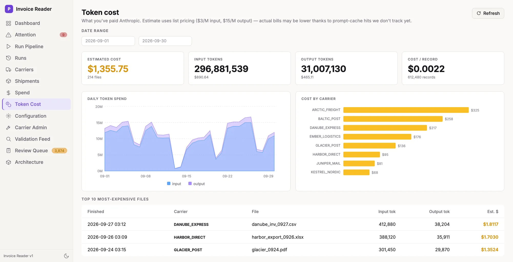Image resolution: width=513 pixels, height=262 pixels.
Task: Click the 3,874 Review Queue badge
Action: tap(59, 151)
